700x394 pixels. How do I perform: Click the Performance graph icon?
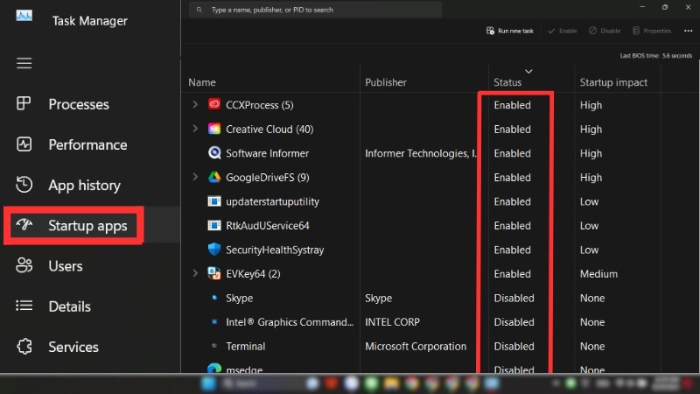[x=24, y=144]
